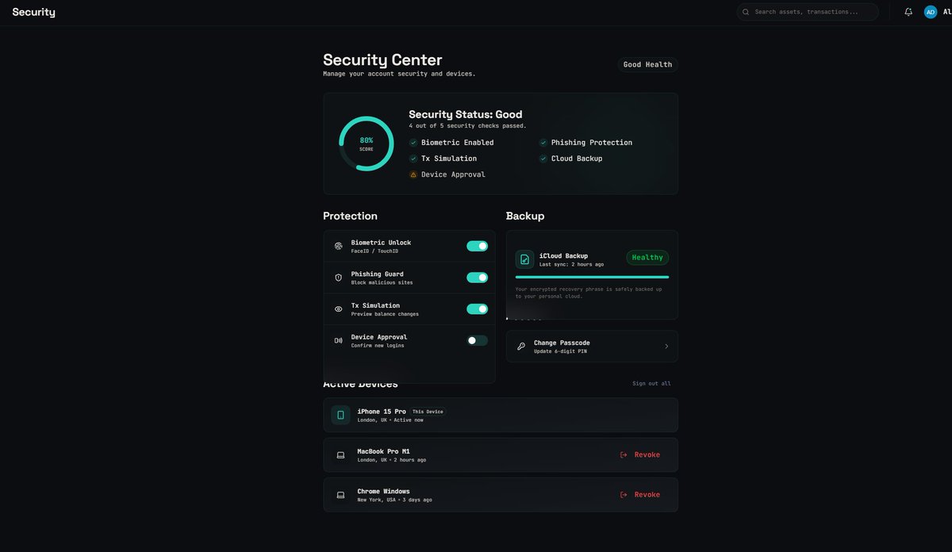Click the Protection section heading
Viewport: 952px width, 552px height.
350,216
